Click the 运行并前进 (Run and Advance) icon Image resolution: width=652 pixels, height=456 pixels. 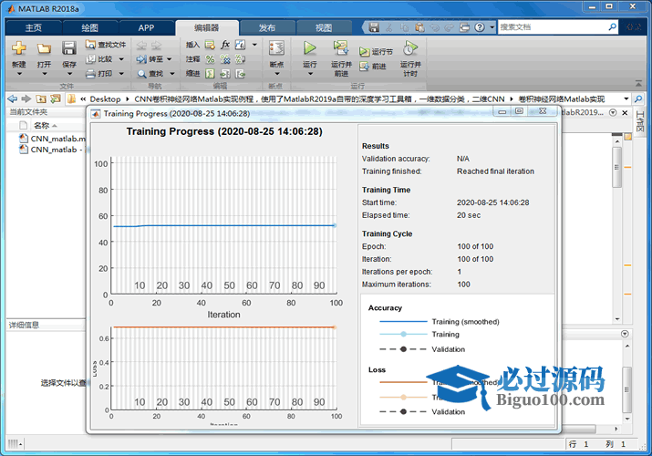(341, 47)
